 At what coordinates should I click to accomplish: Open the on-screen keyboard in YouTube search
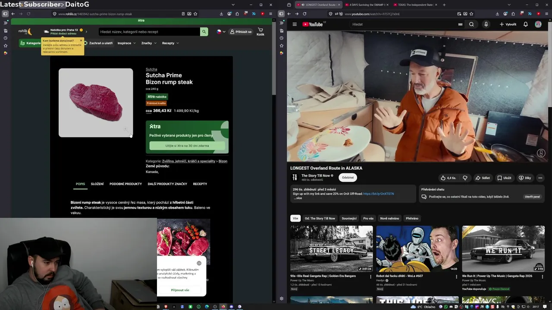point(460,24)
